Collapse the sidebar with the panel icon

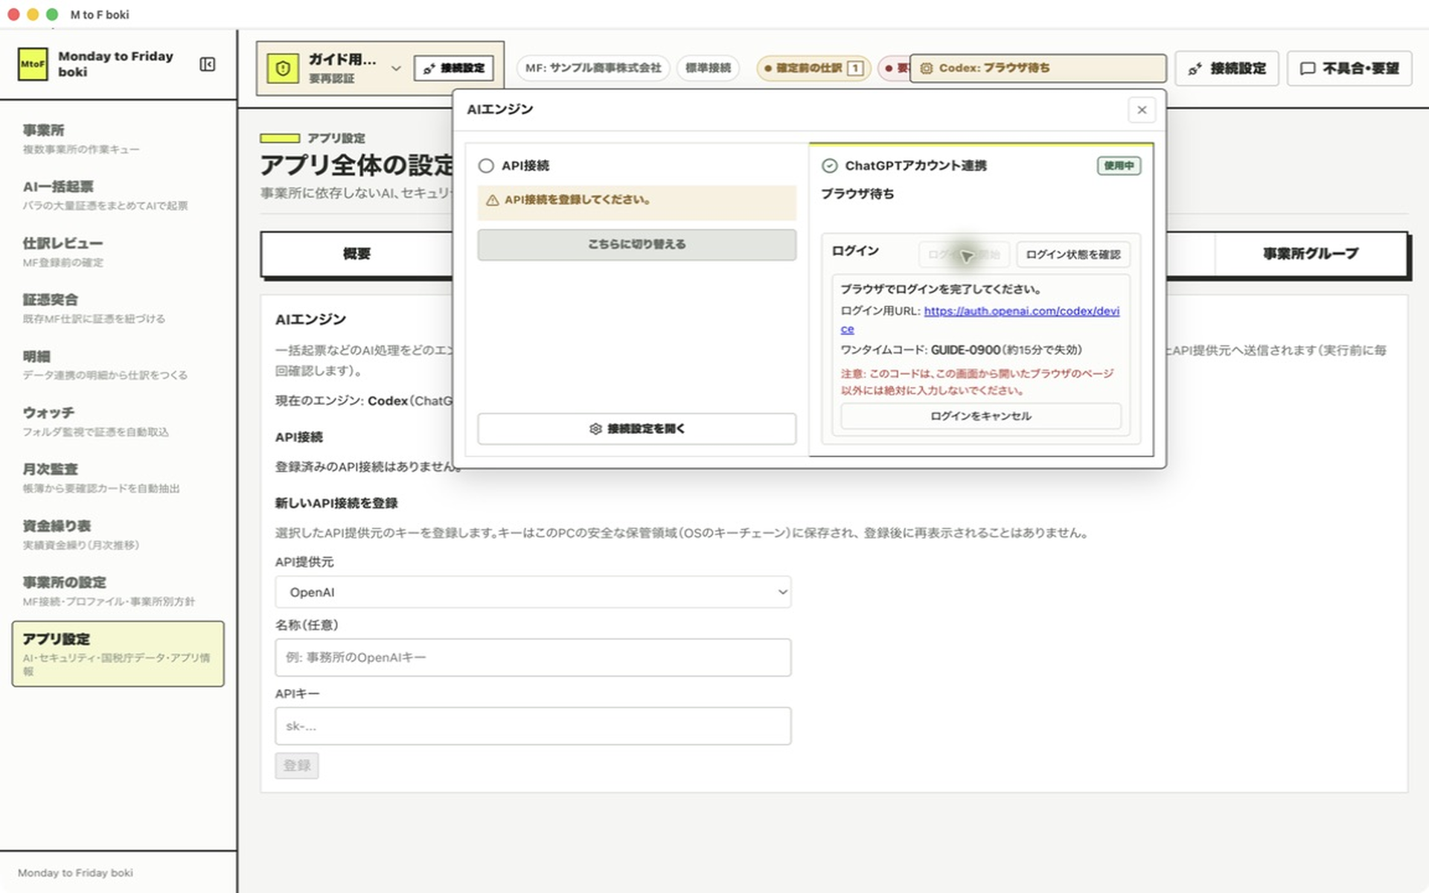(x=208, y=65)
